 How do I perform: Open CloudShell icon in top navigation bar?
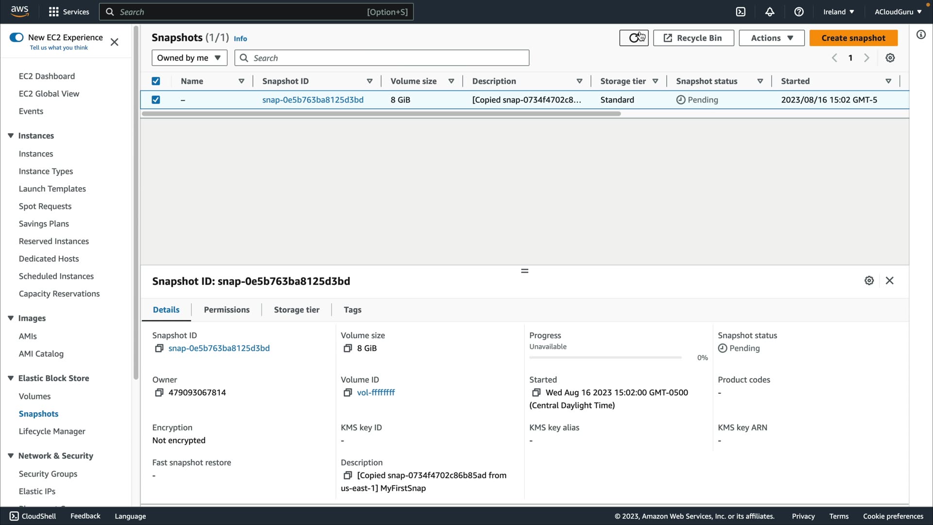click(741, 12)
